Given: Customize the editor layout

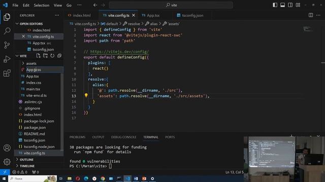Looking at the screenshot, I should [298, 5].
